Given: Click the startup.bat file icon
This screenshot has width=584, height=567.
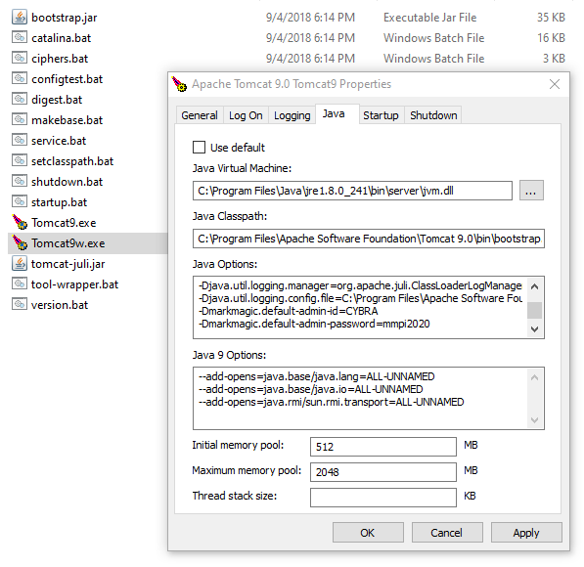Looking at the screenshot, I should pyautogui.click(x=20, y=201).
